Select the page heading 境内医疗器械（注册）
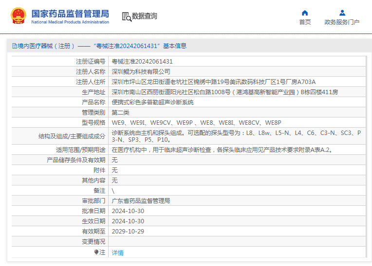Image resolution: width=372 pixels, height=266 pixels. pos(46,46)
